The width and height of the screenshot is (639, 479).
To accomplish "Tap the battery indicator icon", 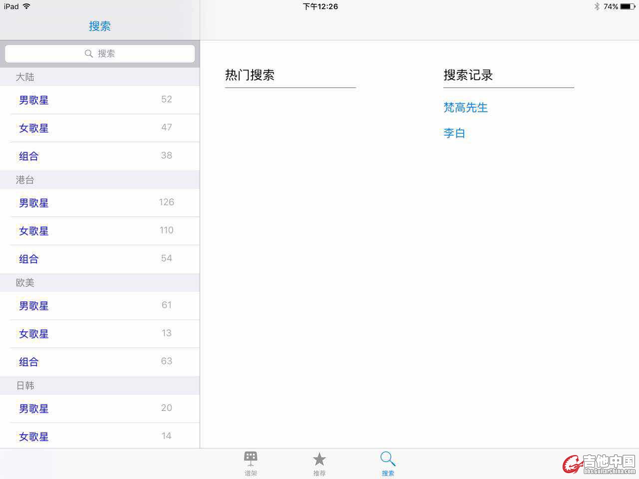I will point(628,6).
